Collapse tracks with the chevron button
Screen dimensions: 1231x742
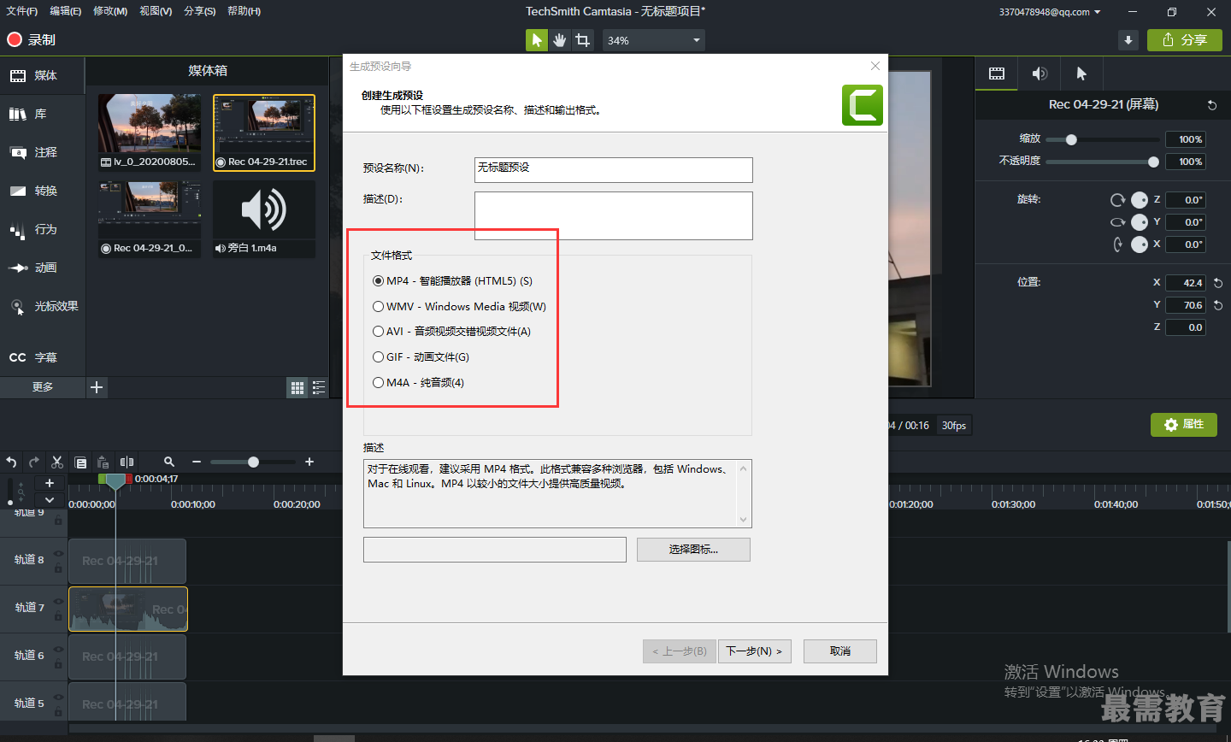click(50, 500)
